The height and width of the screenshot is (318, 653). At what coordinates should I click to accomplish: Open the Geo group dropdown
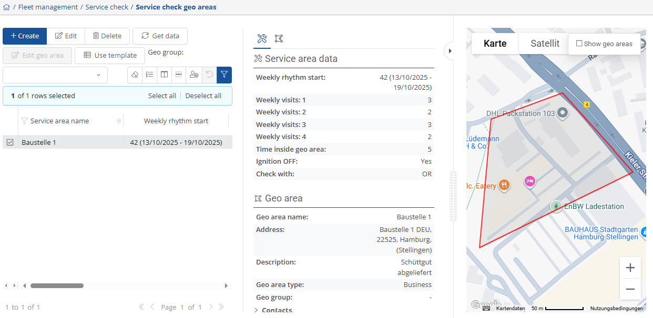[55, 75]
